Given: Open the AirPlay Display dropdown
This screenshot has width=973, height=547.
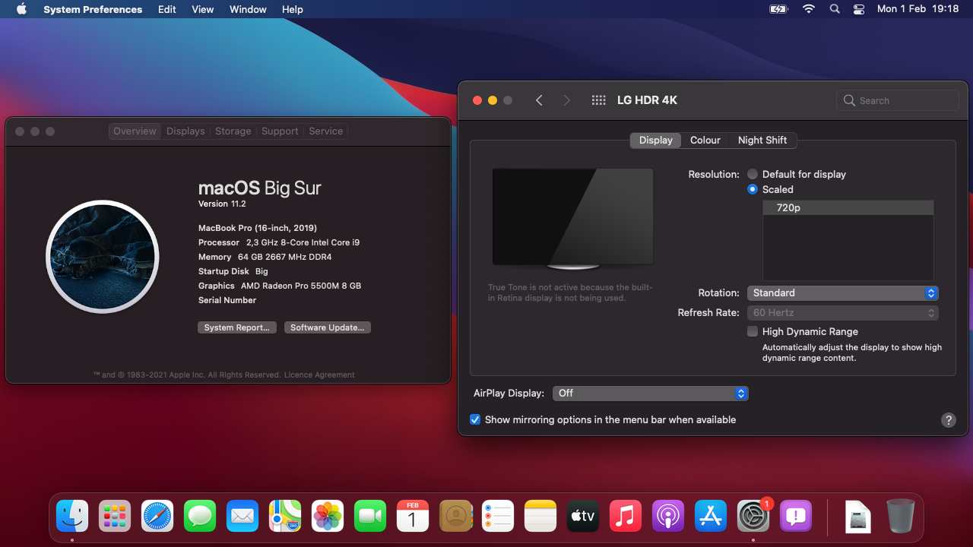Looking at the screenshot, I should pyautogui.click(x=650, y=393).
